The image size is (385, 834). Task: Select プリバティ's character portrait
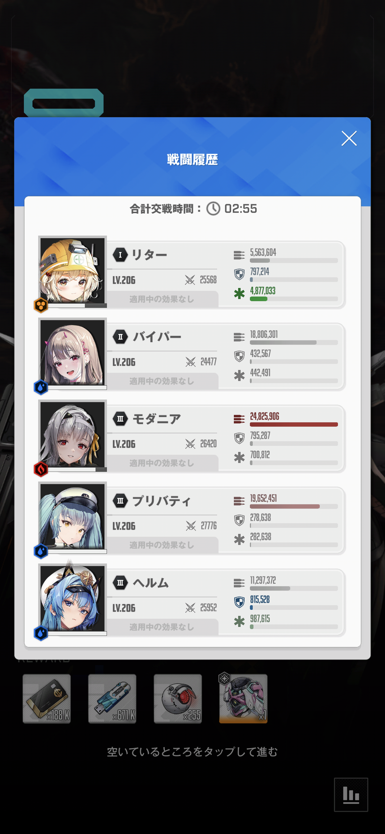tap(73, 517)
